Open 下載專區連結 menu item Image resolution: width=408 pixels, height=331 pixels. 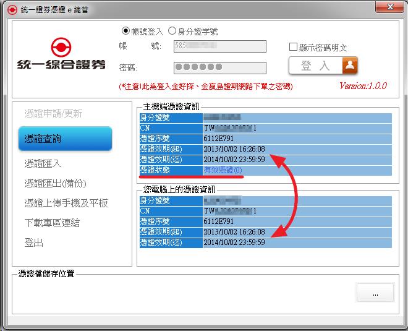(x=52, y=223)
